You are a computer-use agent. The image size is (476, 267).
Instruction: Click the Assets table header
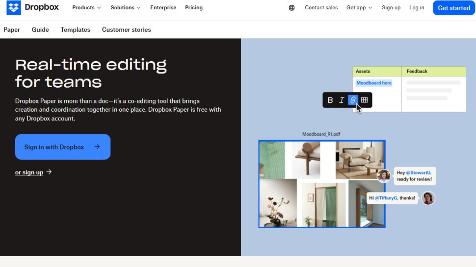pos(377,71)
